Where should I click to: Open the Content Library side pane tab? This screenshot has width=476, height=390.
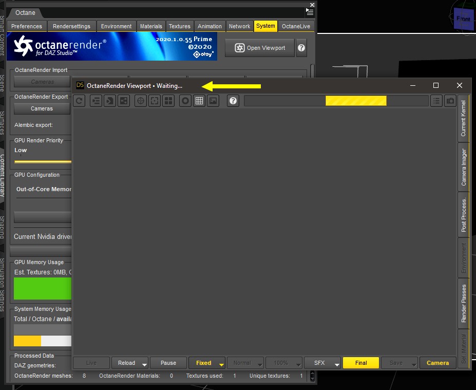pyautogui.click(x=2, y=175)
